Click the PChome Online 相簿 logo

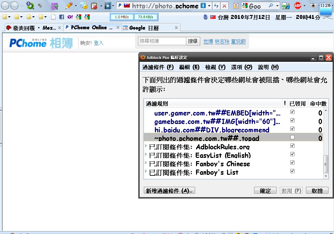(41, 43)
